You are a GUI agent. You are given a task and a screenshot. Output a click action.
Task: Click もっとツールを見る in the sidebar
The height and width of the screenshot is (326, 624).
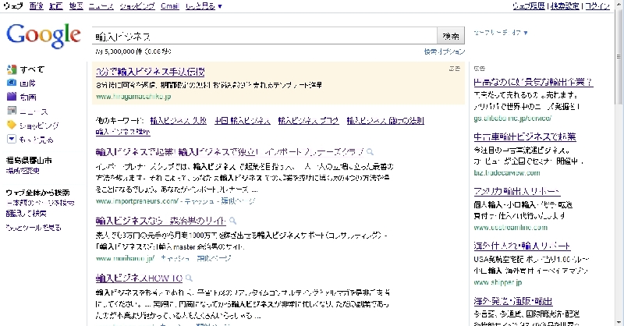34,228
